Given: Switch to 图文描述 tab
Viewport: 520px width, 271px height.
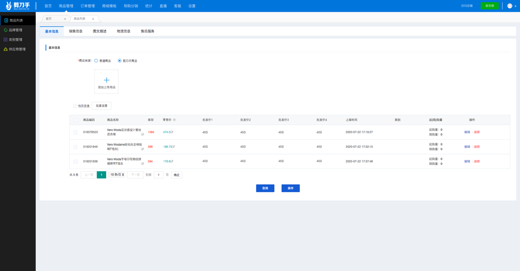Looking at the screenshot, I should click(x=99, y=31).
